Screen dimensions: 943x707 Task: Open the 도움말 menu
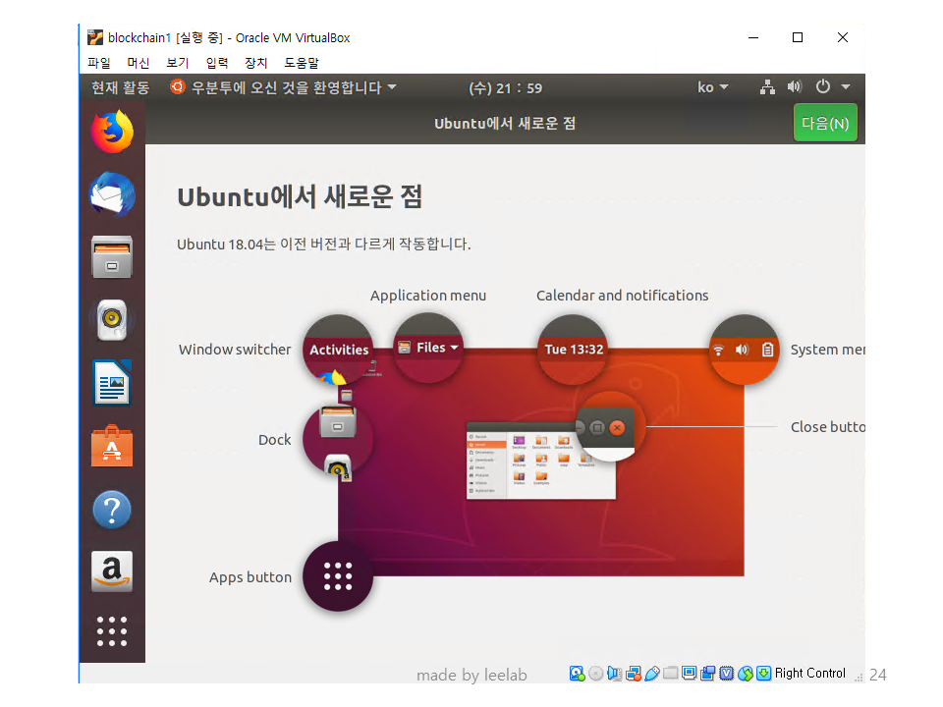(x=302, y=63)
